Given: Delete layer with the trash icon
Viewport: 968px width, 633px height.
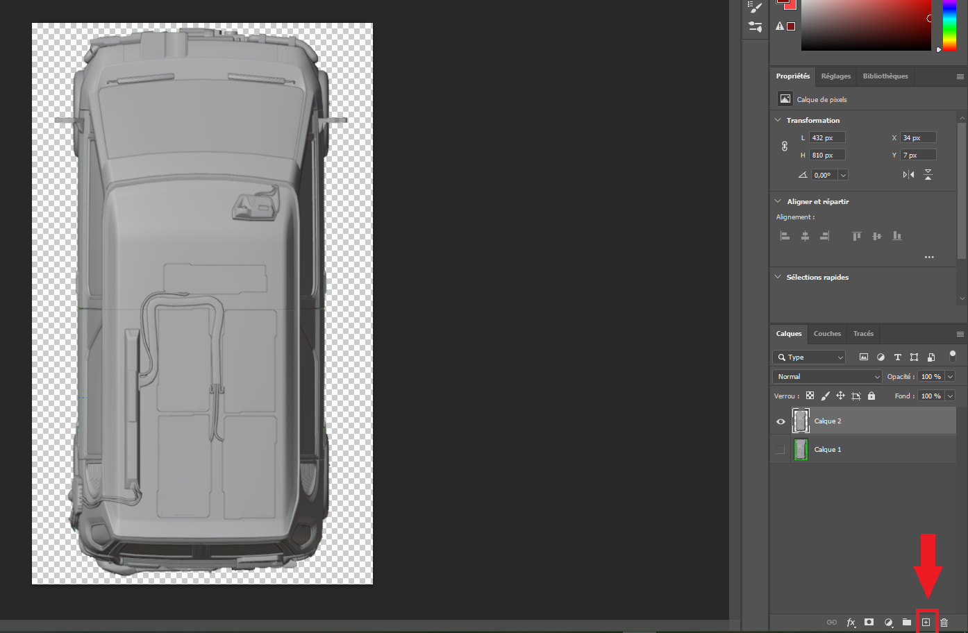Looking at the screenshot, I should tap(944, 623).
